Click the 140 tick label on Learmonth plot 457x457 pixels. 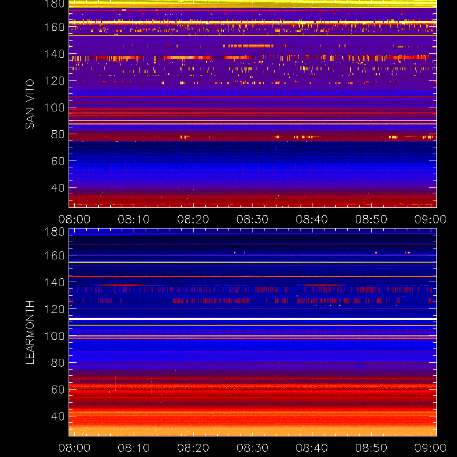pyautogui.click(x=54, y=282)
